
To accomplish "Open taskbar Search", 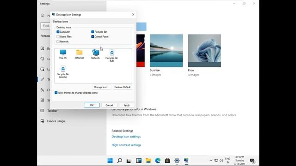I will [x=120, y=160].
